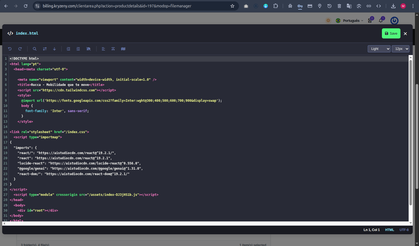419x246 pixels.
Task: Click the UTF-8 encoding indicator
Action: pos(404,230)
